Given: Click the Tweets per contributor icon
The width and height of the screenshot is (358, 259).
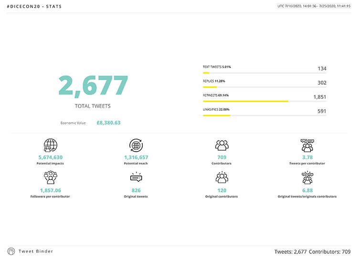Looking at the screenshot, I should point(307,145).
